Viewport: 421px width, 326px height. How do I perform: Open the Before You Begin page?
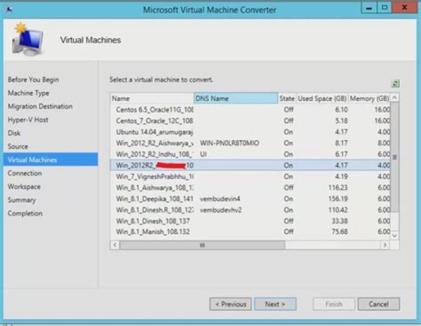tap(33, 80)
